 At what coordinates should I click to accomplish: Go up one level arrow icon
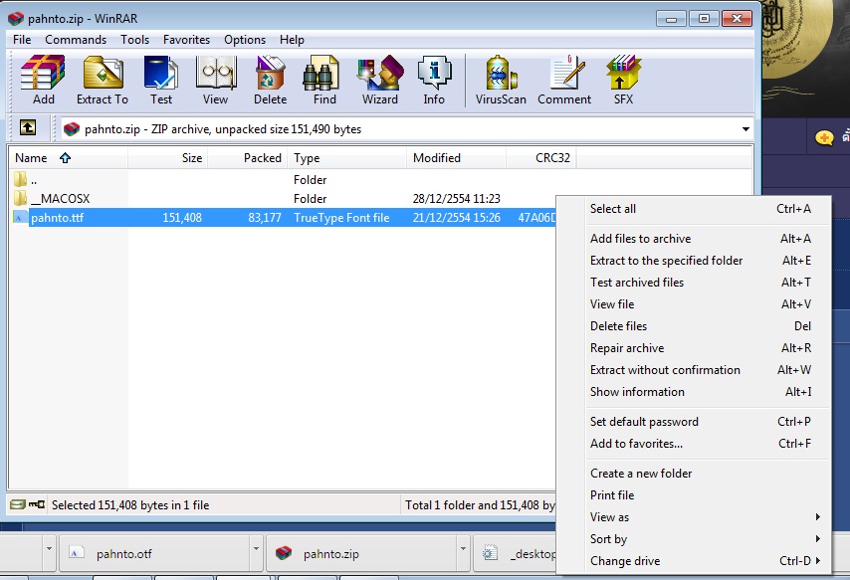pyautogui.click(x=28, y=128)
